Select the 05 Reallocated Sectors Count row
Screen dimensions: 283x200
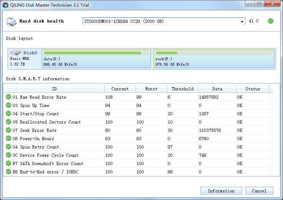138,122
